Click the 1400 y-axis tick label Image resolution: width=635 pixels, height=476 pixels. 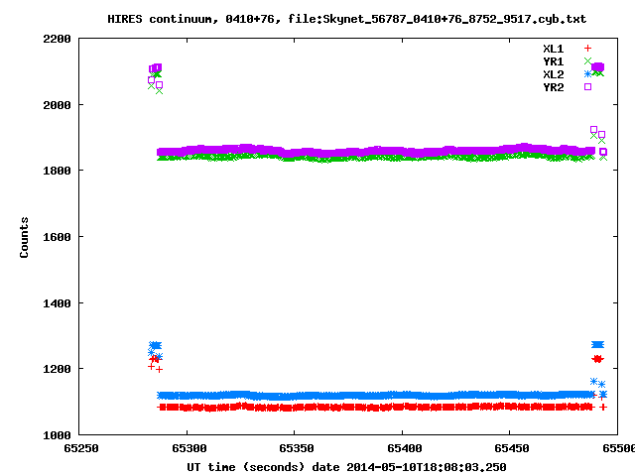57,303
